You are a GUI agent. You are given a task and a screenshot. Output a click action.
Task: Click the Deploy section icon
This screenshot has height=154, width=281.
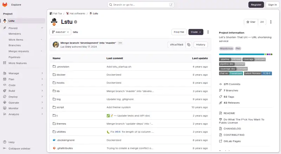[5, 97]
